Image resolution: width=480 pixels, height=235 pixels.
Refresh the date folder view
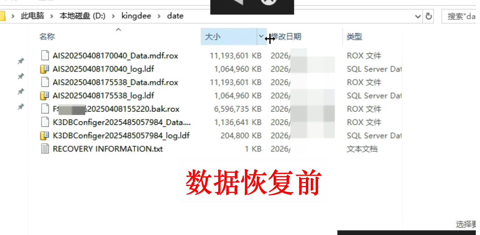coord(428,16)
